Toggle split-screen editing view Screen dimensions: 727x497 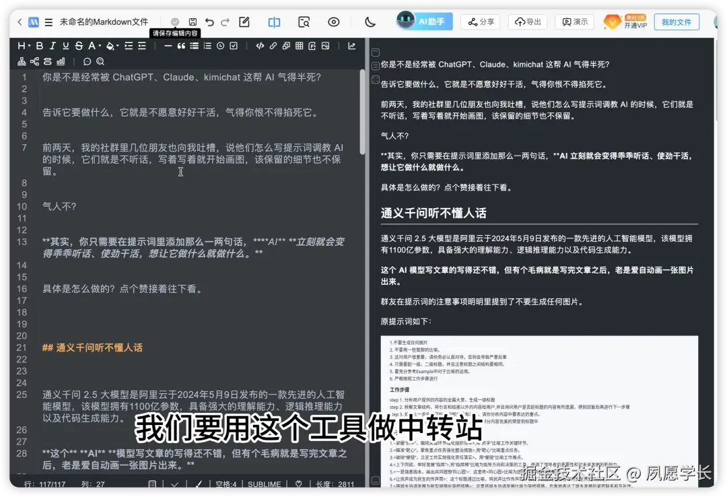click(274, 22)
